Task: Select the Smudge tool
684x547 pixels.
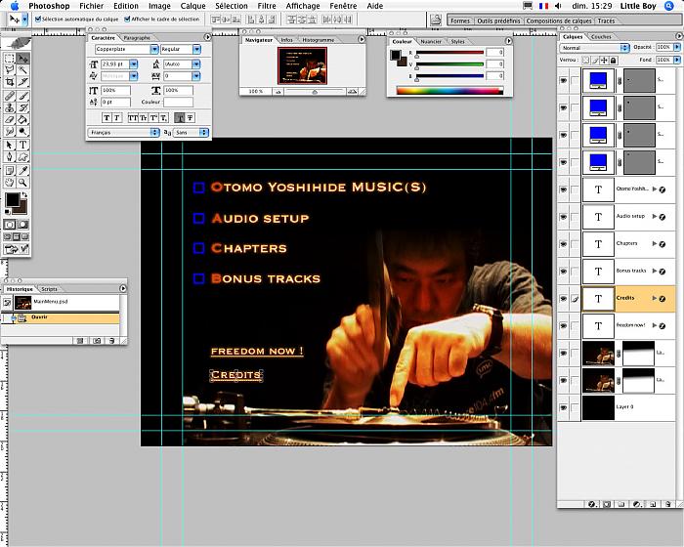Action: coord(9,131)
